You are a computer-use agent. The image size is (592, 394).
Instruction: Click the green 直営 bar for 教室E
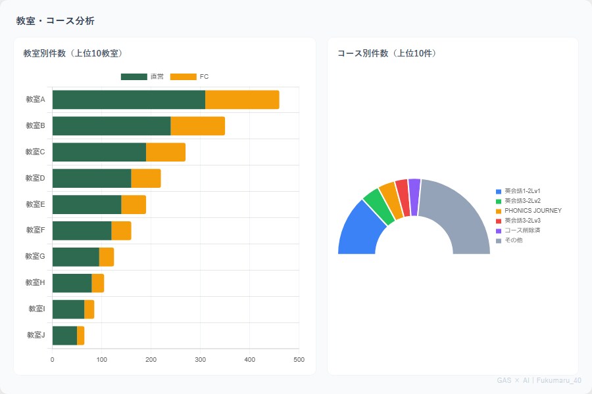[87, 204]
